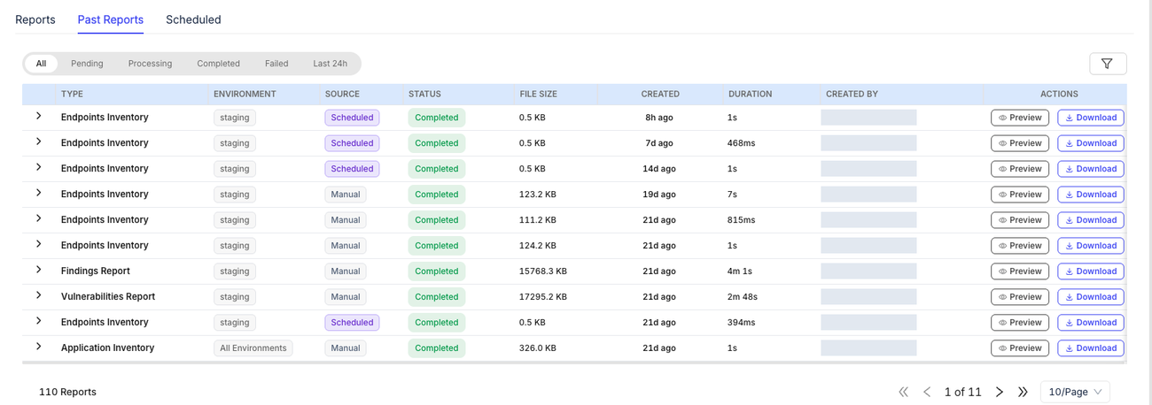The width and height of the screenshot is (1152, 405).
Task: Click the 110 Reports count text
Action: 67,392
